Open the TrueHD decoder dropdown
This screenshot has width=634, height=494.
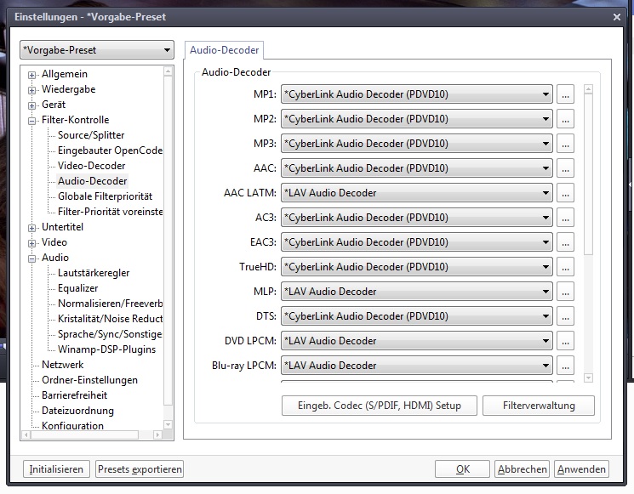(x=416, y=267)
